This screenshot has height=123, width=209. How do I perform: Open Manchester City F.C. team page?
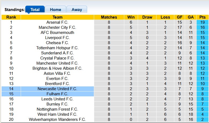click(x=57, y=27)
